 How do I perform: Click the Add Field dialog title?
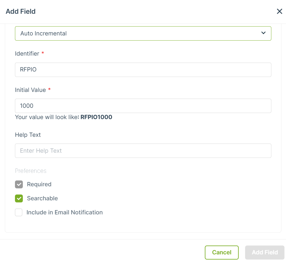21,11
